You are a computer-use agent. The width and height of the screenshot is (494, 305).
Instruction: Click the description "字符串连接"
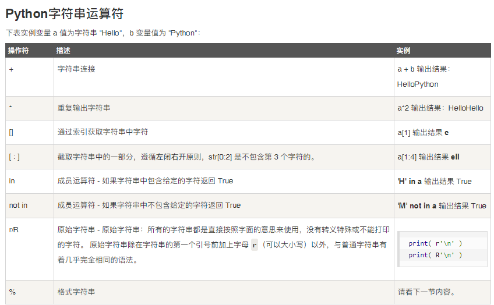tap(76, 69)
